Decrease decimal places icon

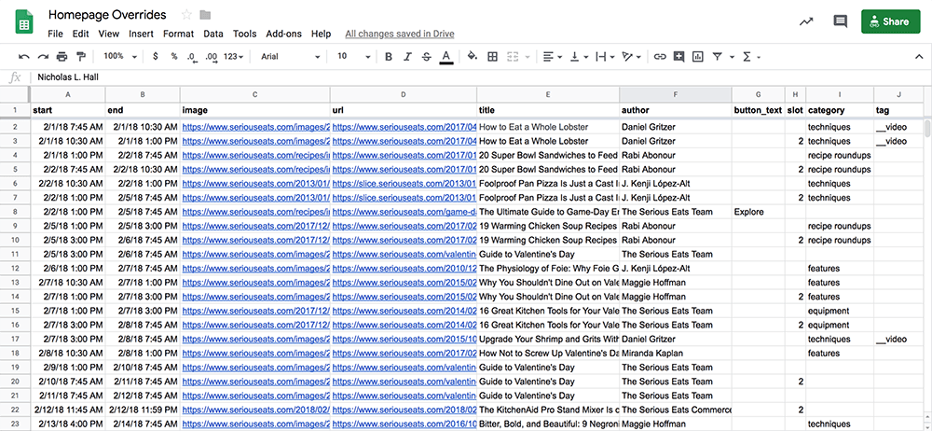click(x=191, y=57)
